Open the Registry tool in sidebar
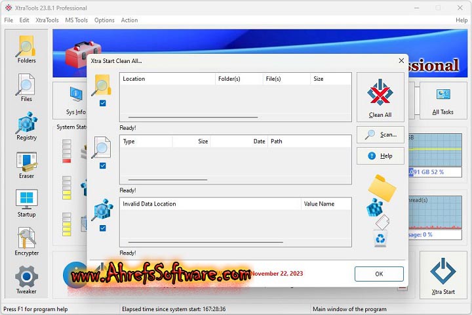Screen dimensions: 472x315 coord(26,126)
